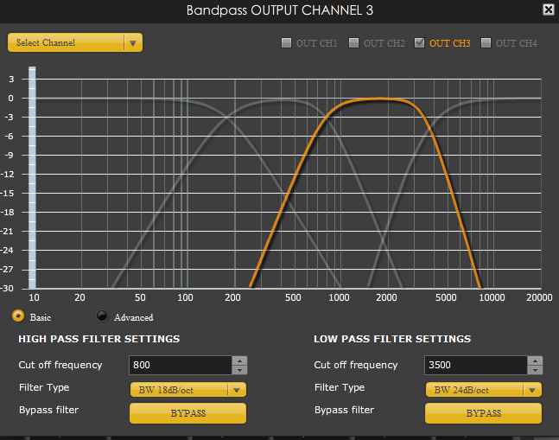Image resolution: width=559 pixels, height=440 pixels.
Task: Click the 5000 frequency axis label
Action: coord(446,297)
